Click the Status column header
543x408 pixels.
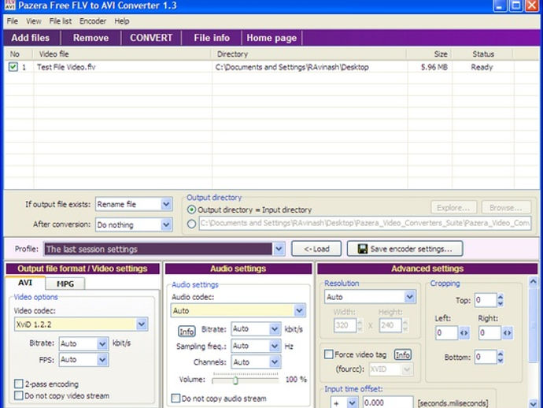[x=482, y=54]
